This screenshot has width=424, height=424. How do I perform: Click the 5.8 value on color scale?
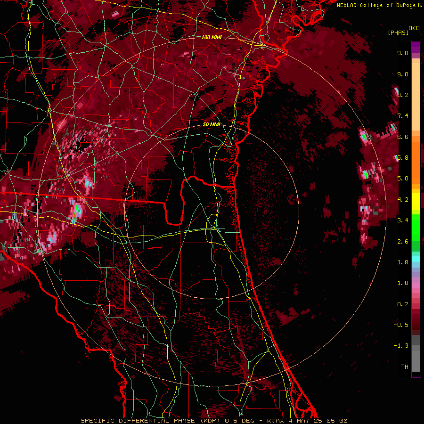pos(403,158)
